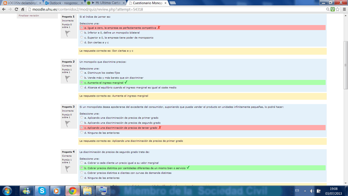Click the 'Finalizar revisión' link
This screenshot has width=348, height=196.
pyautogui.click(x=29, y=16)
